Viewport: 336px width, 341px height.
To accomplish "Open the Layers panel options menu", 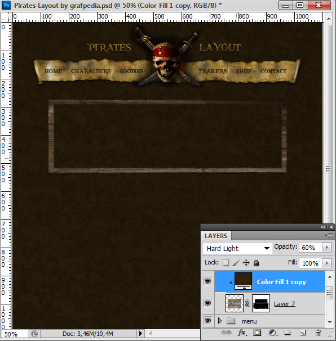I will pyautogui.click(x=329, y=236).
